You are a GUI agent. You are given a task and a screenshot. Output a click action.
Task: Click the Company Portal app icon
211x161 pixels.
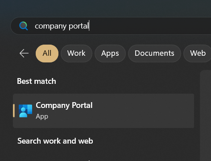[25, 111]
